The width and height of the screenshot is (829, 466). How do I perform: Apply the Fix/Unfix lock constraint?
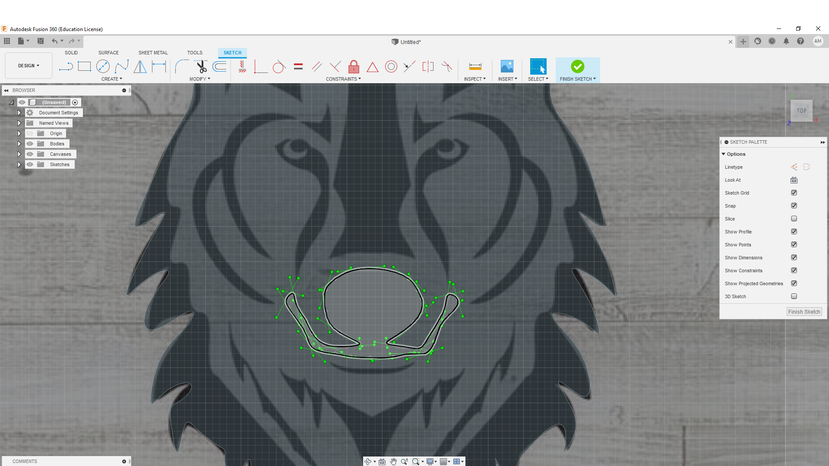point(354,66)
